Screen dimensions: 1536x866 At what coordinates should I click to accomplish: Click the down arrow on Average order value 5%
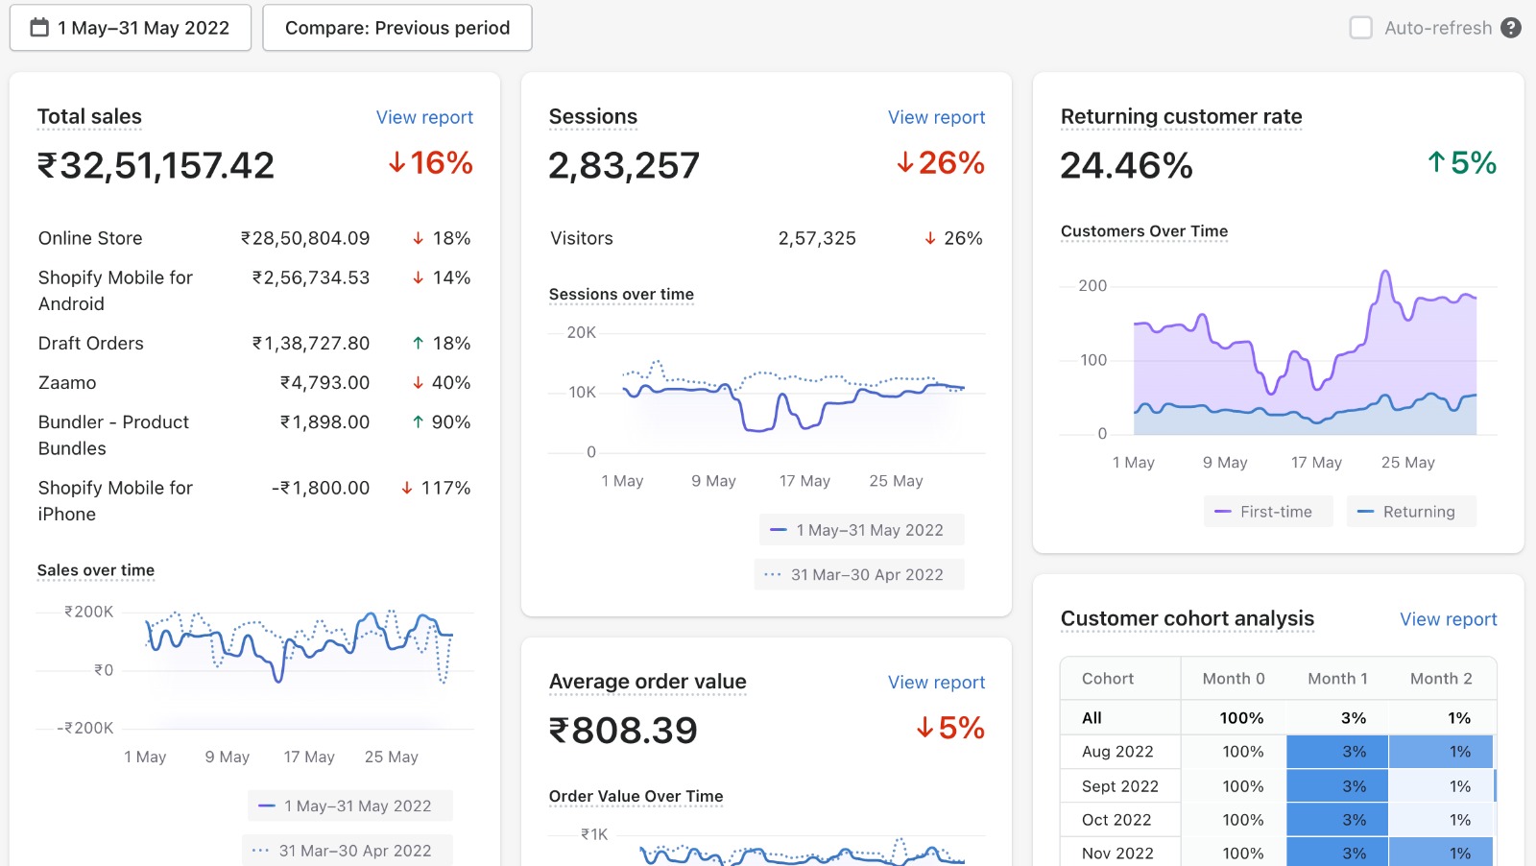pyautogui.click(x=924, y=728)
